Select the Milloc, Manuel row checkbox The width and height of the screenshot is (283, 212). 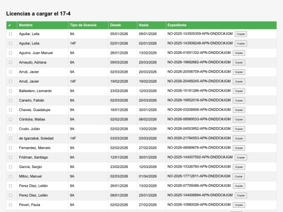point(10,176)
